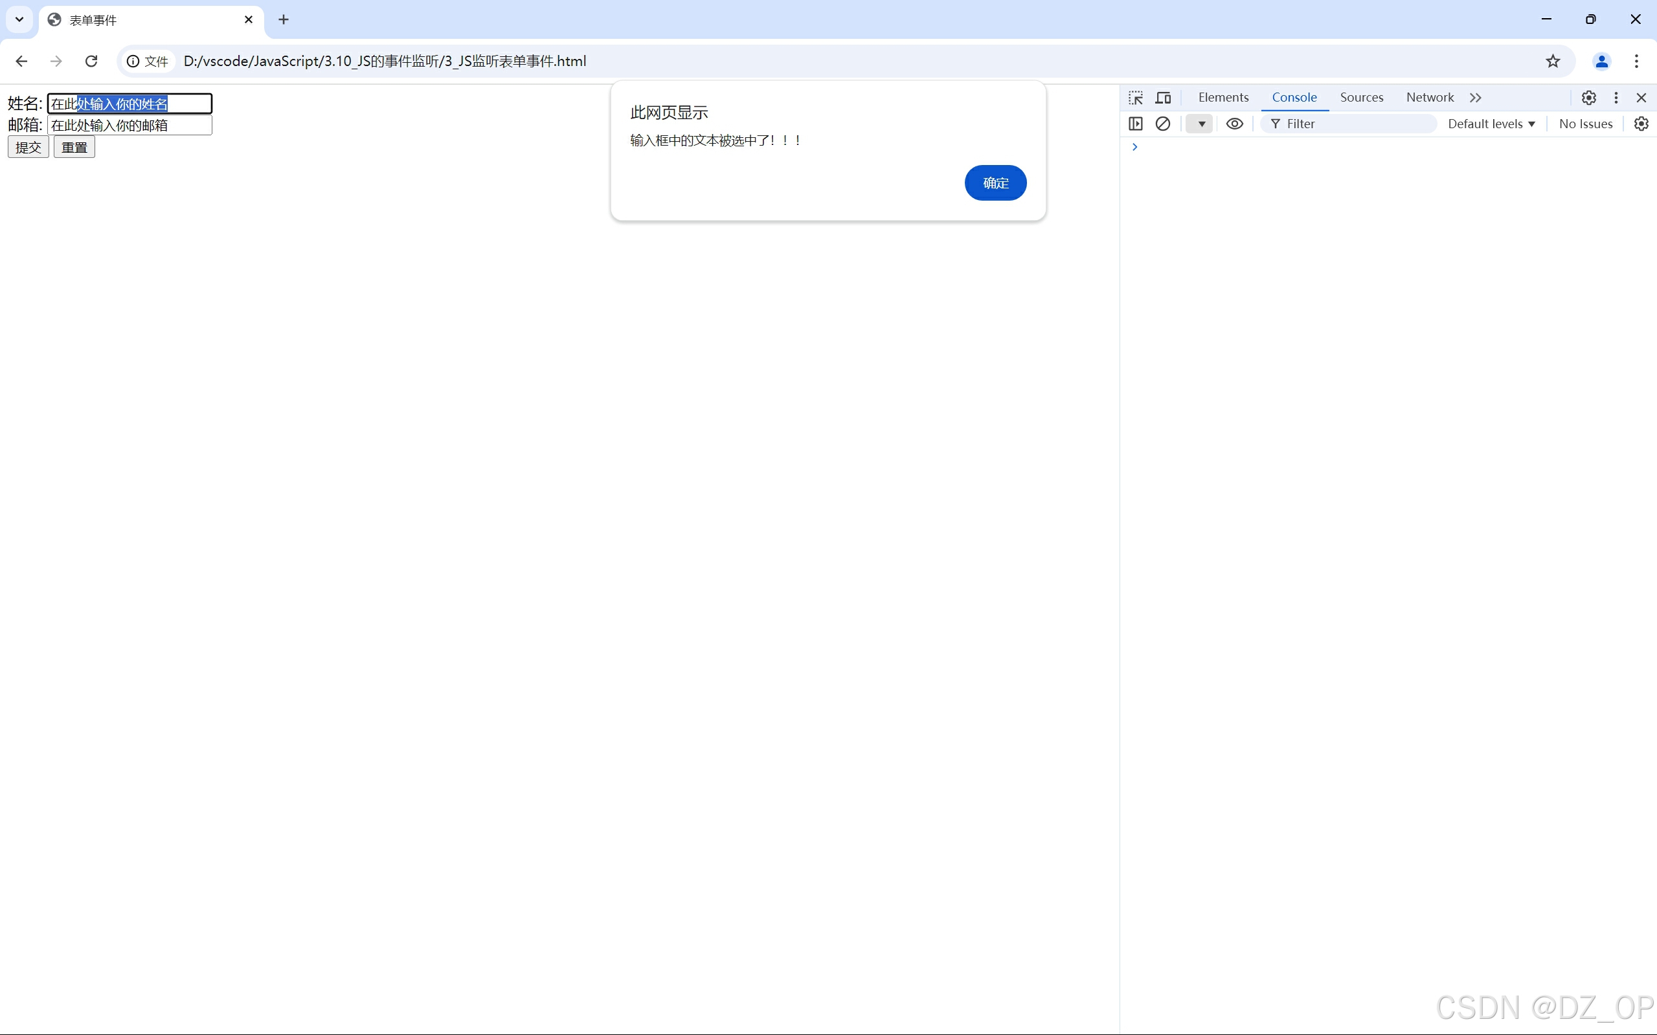Switch to the Network tab
Screen dimensions: 1657x1035
(x=1429, y=98)
